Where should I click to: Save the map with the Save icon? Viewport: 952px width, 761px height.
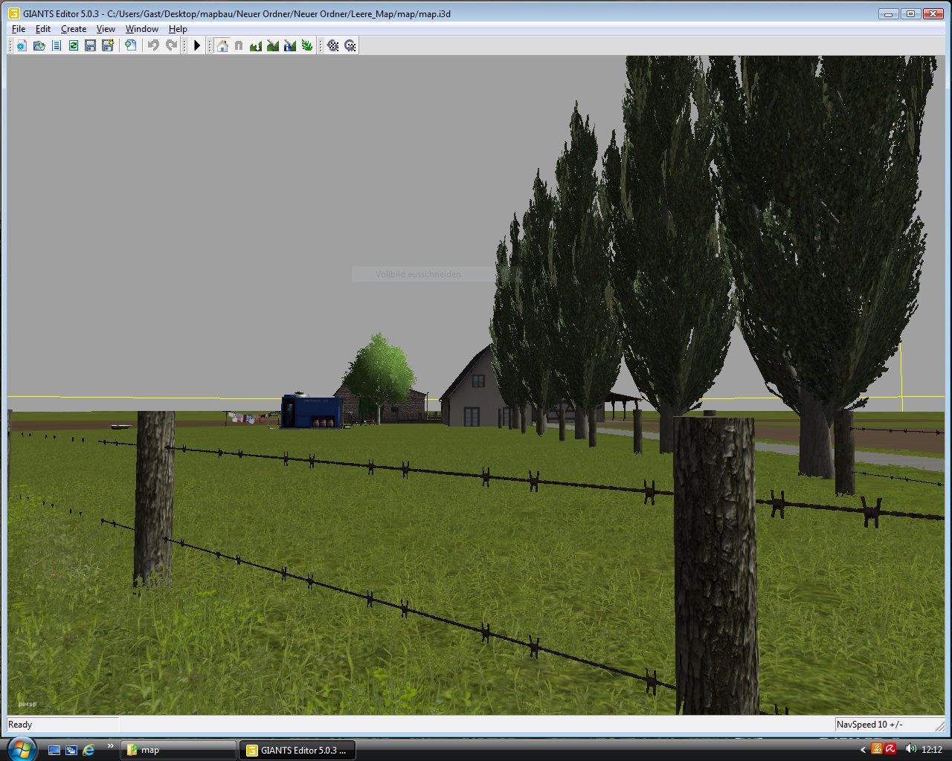coord(91,46)
